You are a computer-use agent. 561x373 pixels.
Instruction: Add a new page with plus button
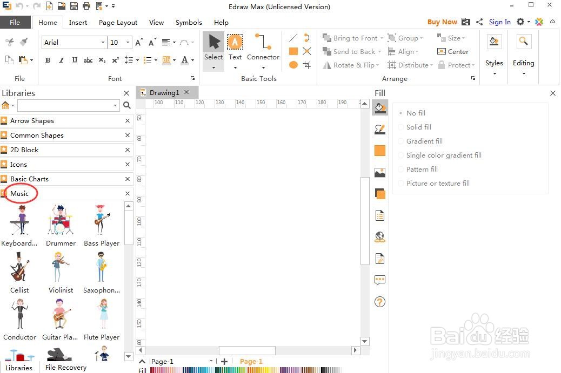(224, 361)
